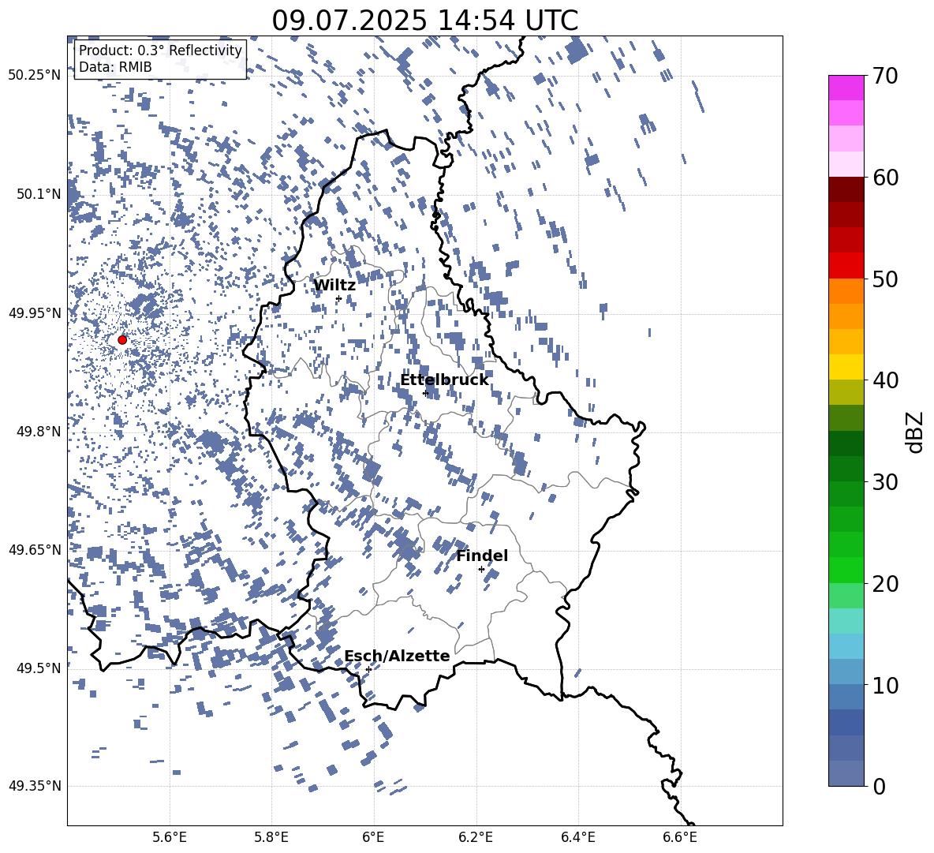Viewport: 934px width, 853px height.
Task: Click the 'Product: 0.3° Reflectivity' label
Action: click(160, 50)
